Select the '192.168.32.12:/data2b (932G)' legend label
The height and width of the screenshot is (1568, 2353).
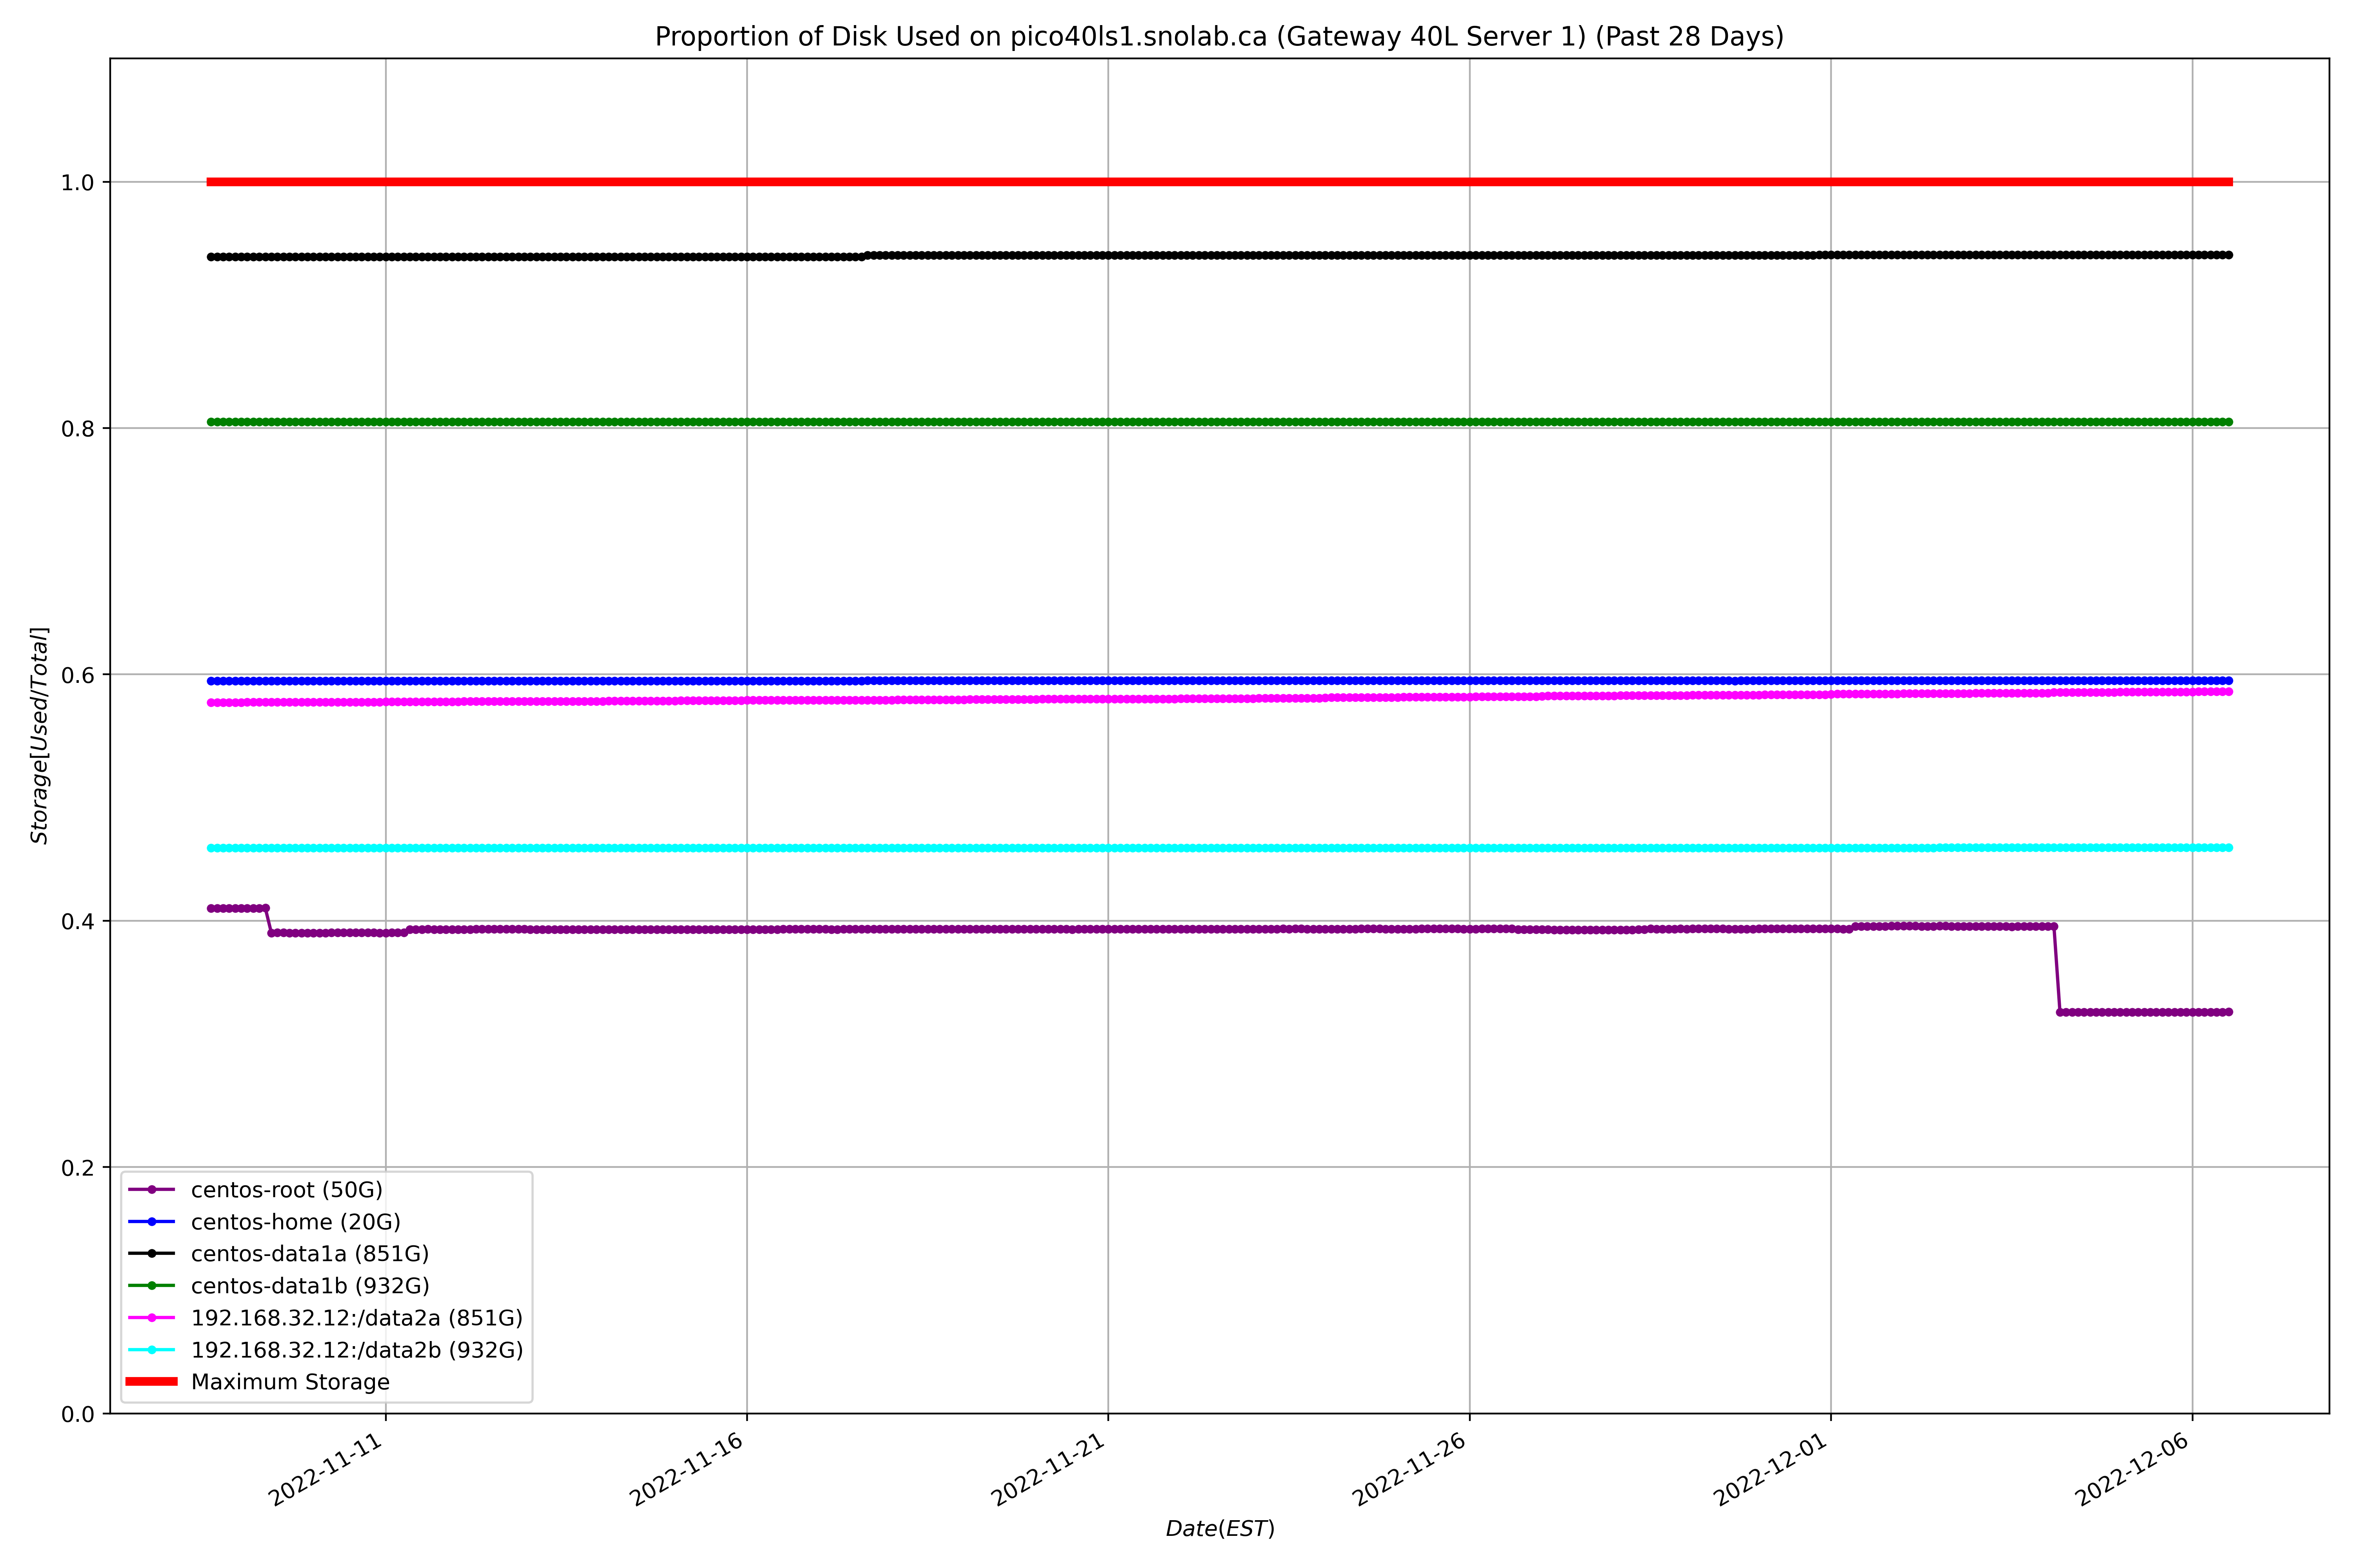(x=357, y=1350)
